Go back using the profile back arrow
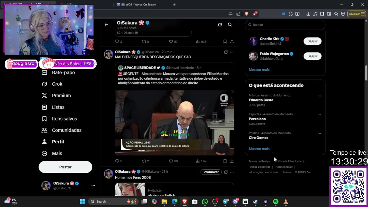 click(106, 25)
